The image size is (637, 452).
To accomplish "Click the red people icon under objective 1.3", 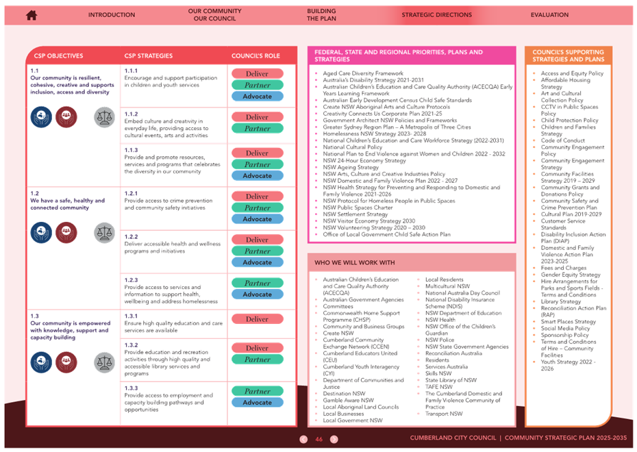I will pyautogui.click(x=66, y=362).
